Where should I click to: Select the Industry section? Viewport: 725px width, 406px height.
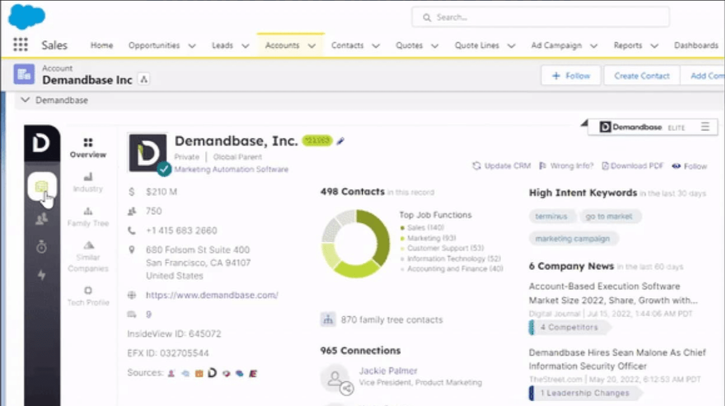88,182
